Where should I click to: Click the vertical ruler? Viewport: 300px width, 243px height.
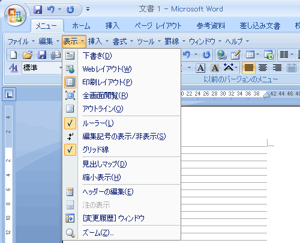[8, 174]
